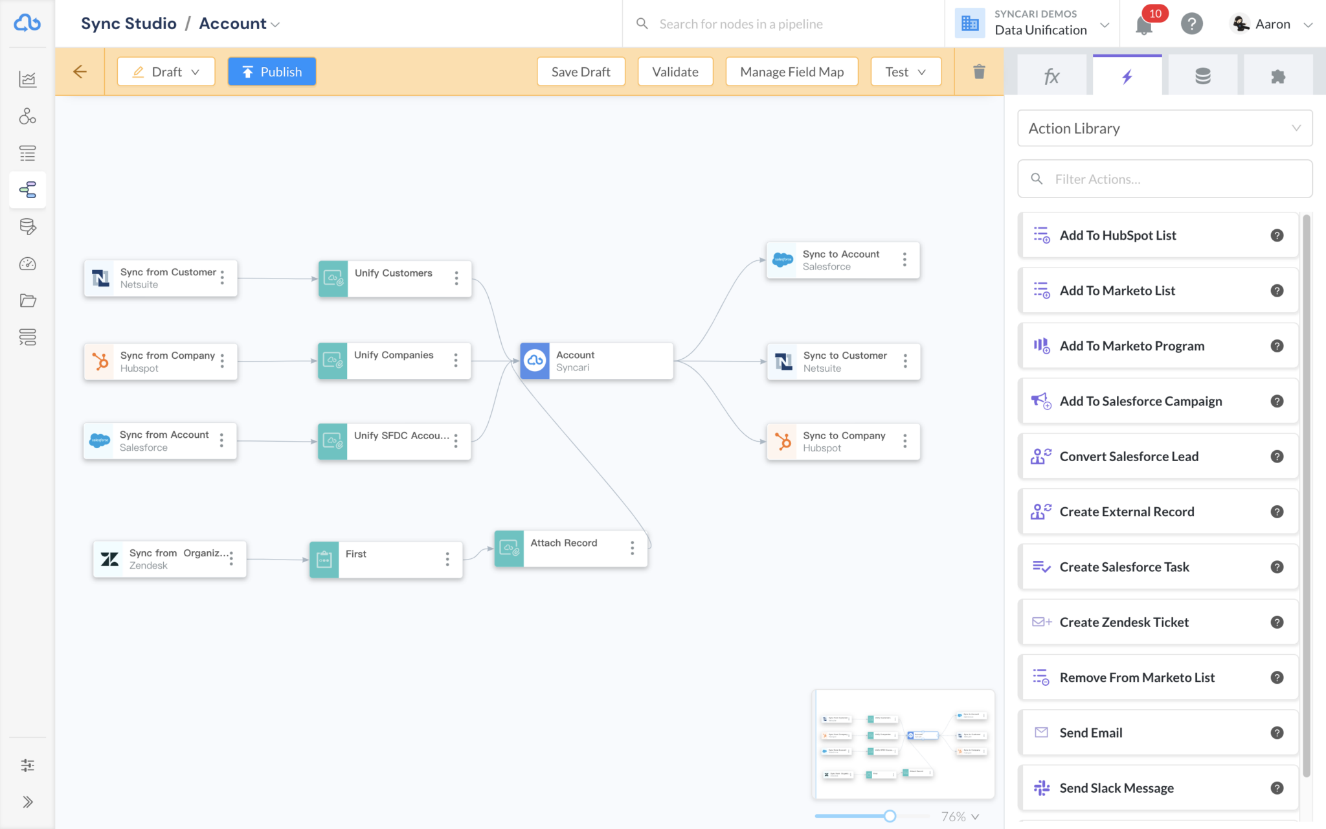Open the folder sidebar icon
Viewport: 1326px width, 829px height.
point(27,301)
